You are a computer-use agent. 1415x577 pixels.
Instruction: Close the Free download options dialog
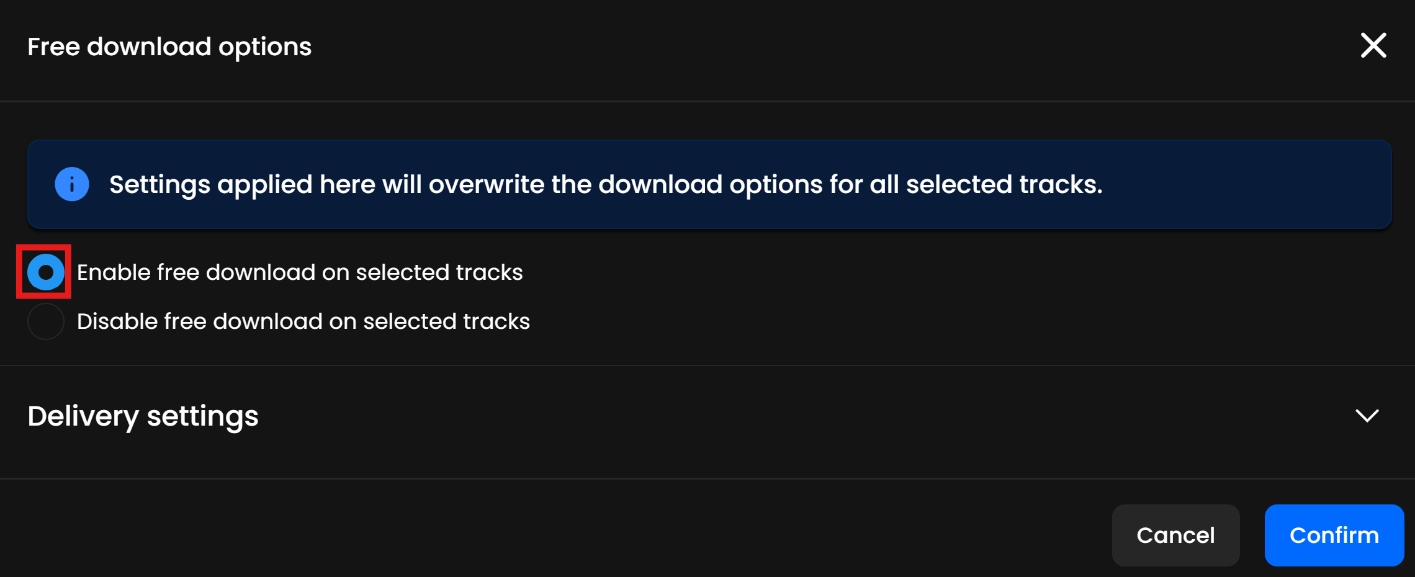tap(1373, 46)
